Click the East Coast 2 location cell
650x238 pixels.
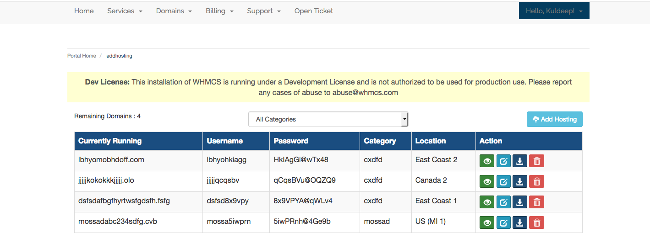click(x=443, y=160)
